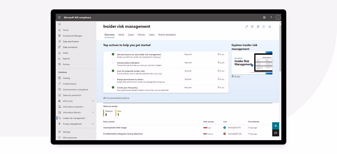Viewport: 337px width, 154px height.
Task: Click the teal feedback button at bottom right
Action: pos(276,126)
